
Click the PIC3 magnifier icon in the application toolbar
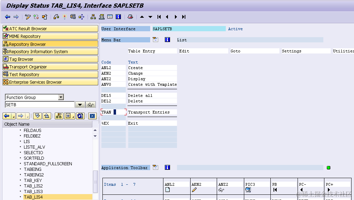click(x=248, y=190)
